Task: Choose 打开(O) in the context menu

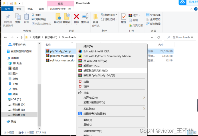Action: (112, 46)
